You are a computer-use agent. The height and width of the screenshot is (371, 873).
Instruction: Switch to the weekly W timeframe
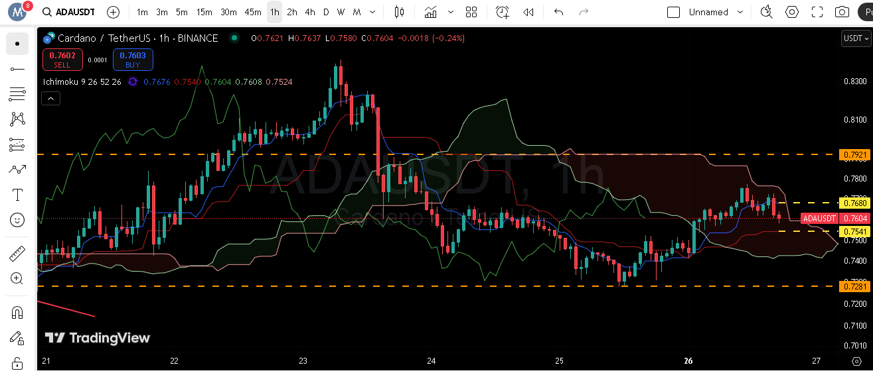[341, 12]
